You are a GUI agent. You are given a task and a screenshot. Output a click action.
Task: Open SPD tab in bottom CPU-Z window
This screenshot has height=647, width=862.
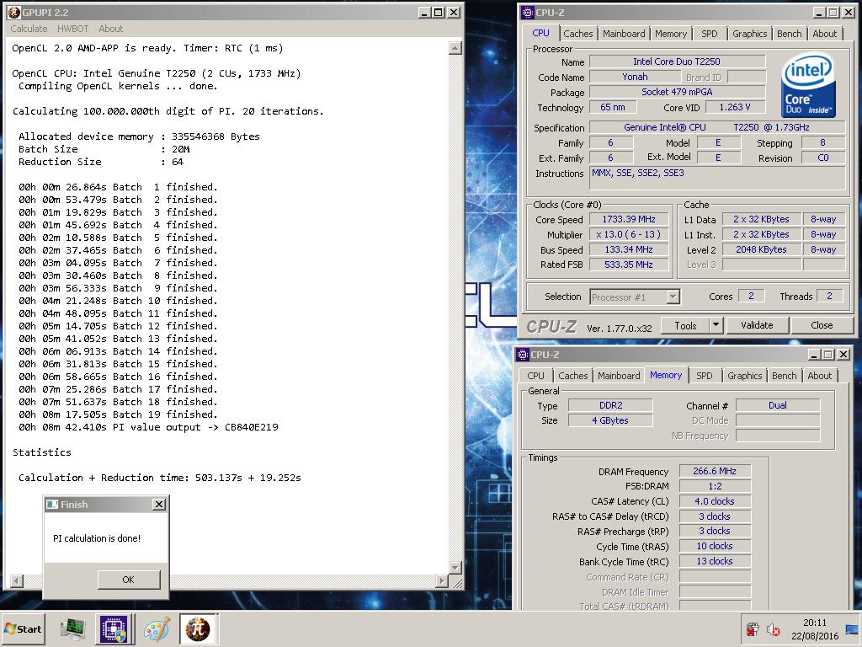705,376
